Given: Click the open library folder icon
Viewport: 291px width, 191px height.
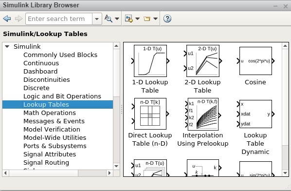Looking at the screenshot, I should click(147, 19).
